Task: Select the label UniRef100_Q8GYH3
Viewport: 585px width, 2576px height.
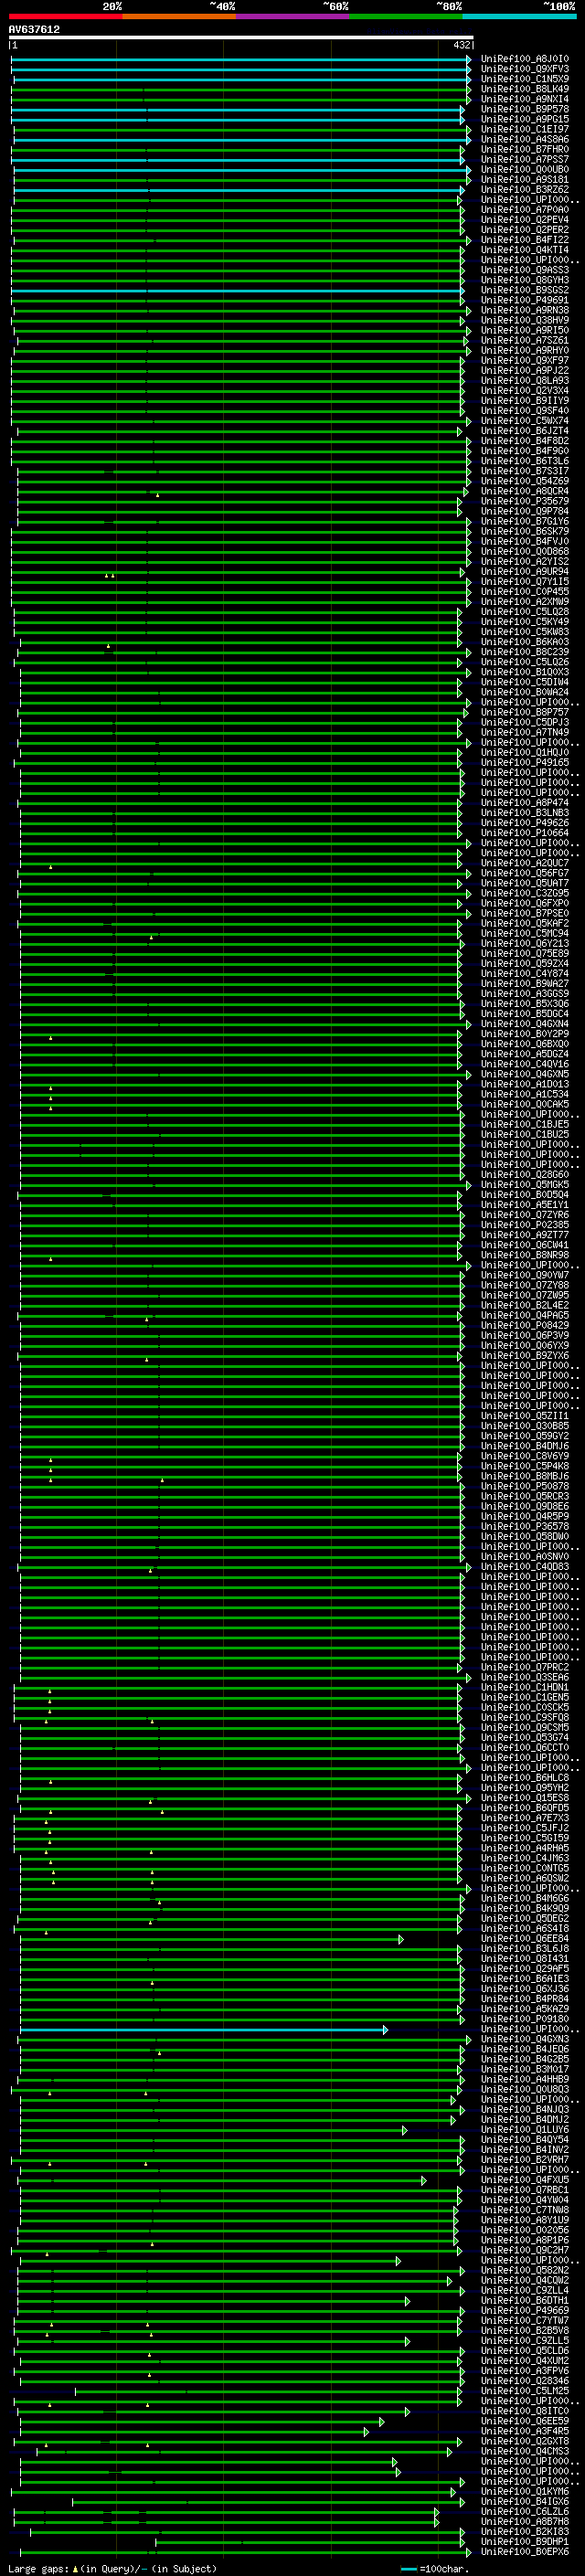Action: pos(525,280)
